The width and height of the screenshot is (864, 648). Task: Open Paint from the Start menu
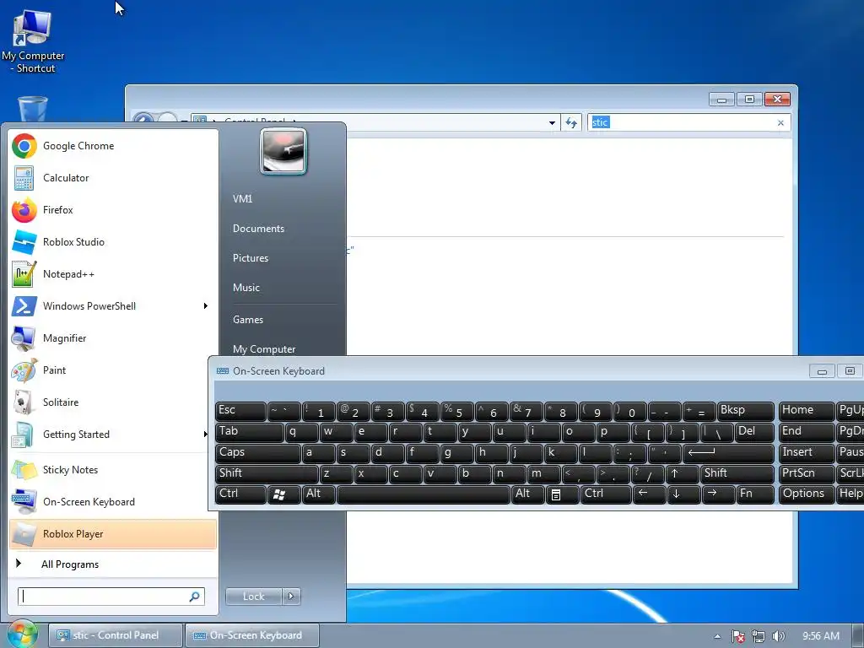[x=113, y=370]
